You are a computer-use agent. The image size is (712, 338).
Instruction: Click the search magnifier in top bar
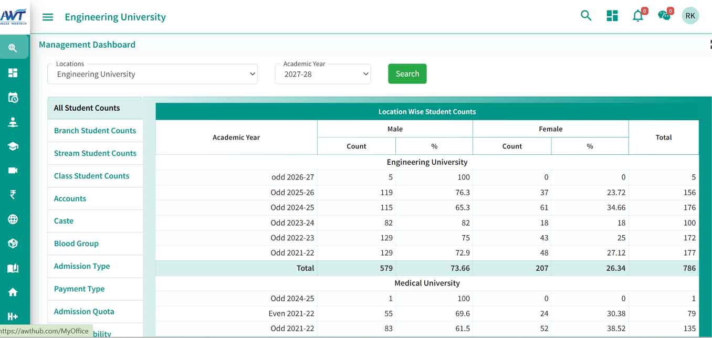pyautogui.click(x=586, y=16)
